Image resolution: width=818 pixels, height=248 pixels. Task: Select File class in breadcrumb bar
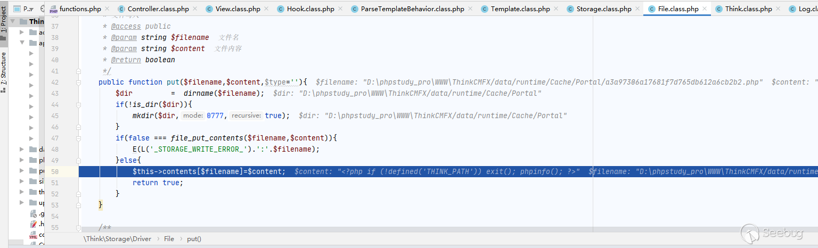coord(169,239)
